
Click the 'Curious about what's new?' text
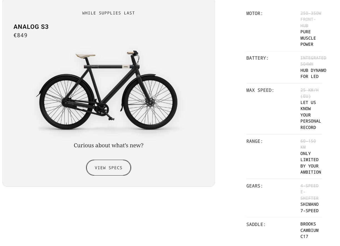coord(108,145)
